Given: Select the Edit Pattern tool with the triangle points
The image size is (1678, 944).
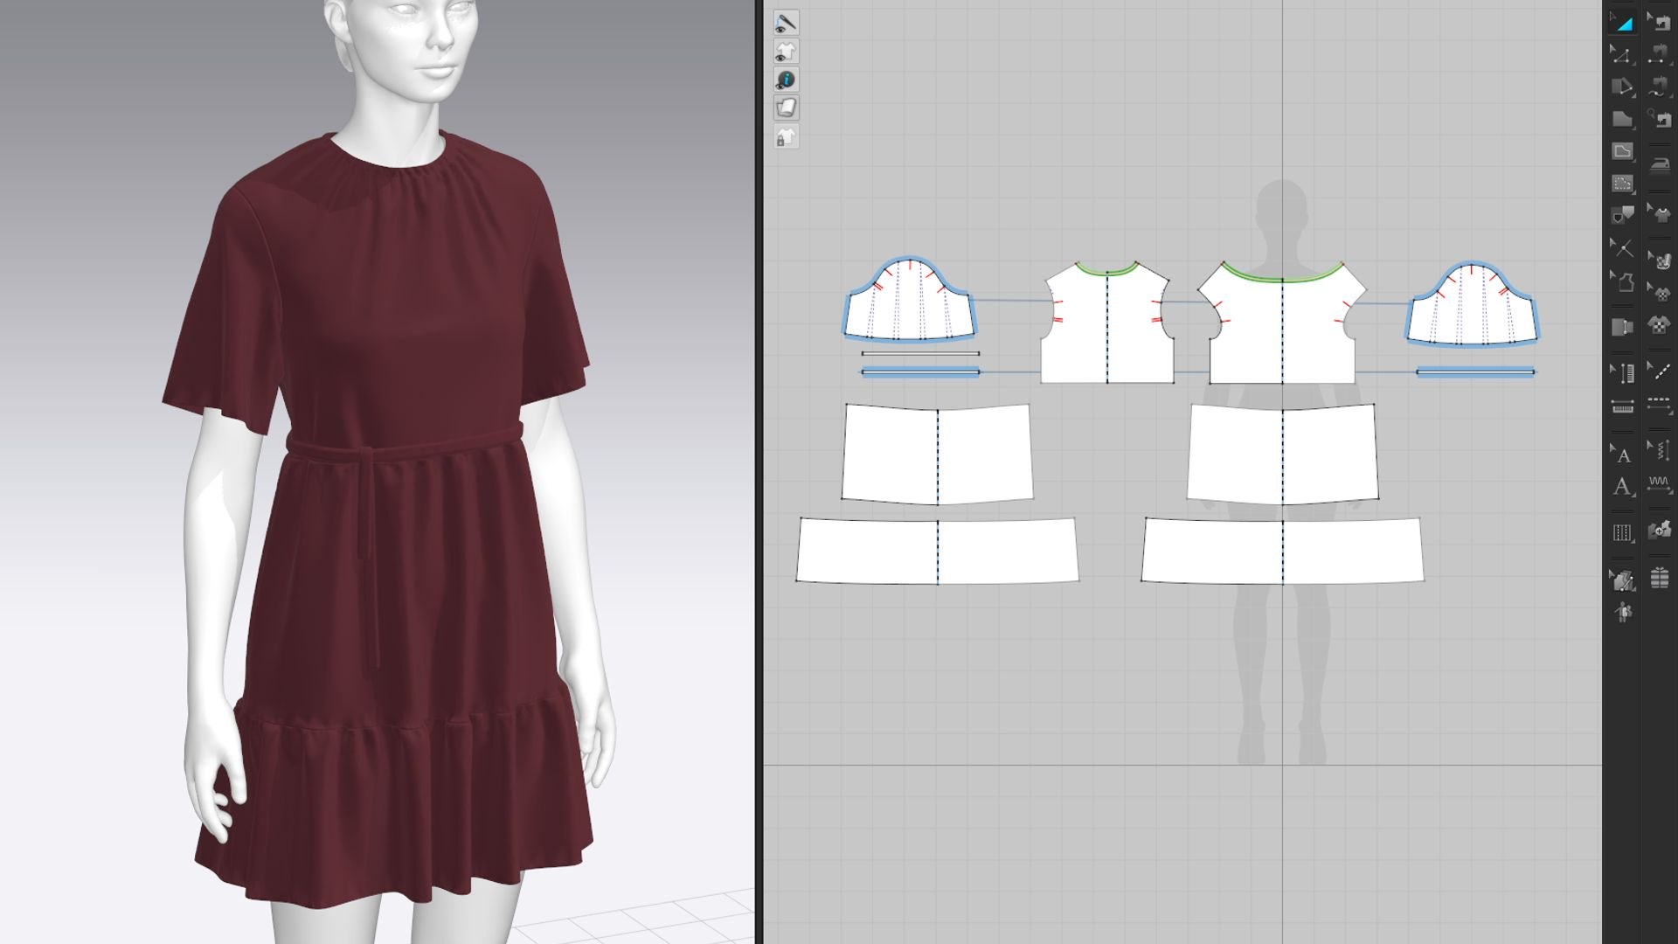Looking at the screenshot, I should click(1622, 55).
